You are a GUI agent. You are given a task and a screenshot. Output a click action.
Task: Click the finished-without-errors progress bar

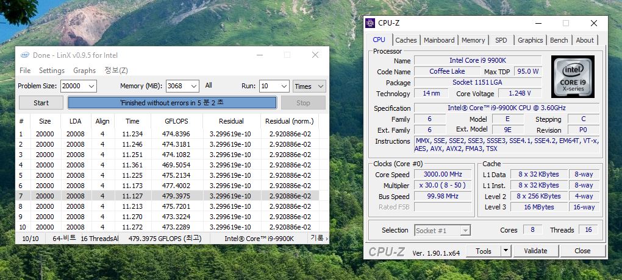pyautogui.click(x=172, y=102)
